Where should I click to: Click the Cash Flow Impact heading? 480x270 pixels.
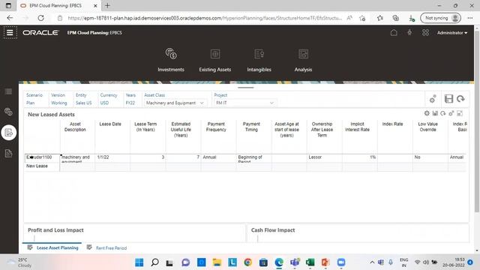click(x=273, y=230)
